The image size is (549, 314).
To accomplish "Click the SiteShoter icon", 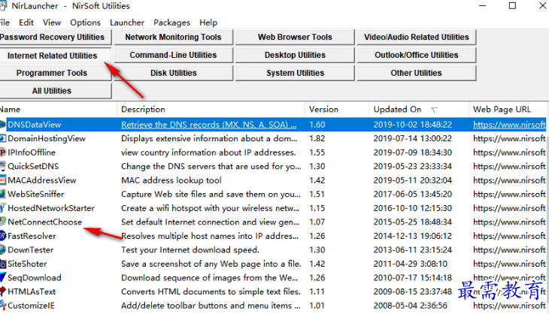I will 3,264.
